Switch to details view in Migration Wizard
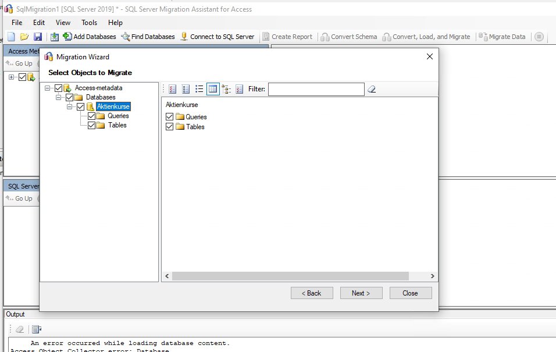Screen dimensions: 556x352 (213, 88)
